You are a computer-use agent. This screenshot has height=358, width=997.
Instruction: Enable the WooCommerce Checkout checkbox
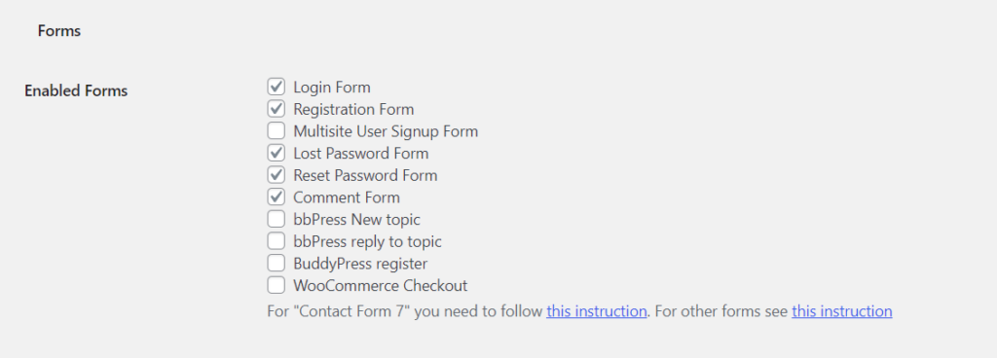point(276,286)
